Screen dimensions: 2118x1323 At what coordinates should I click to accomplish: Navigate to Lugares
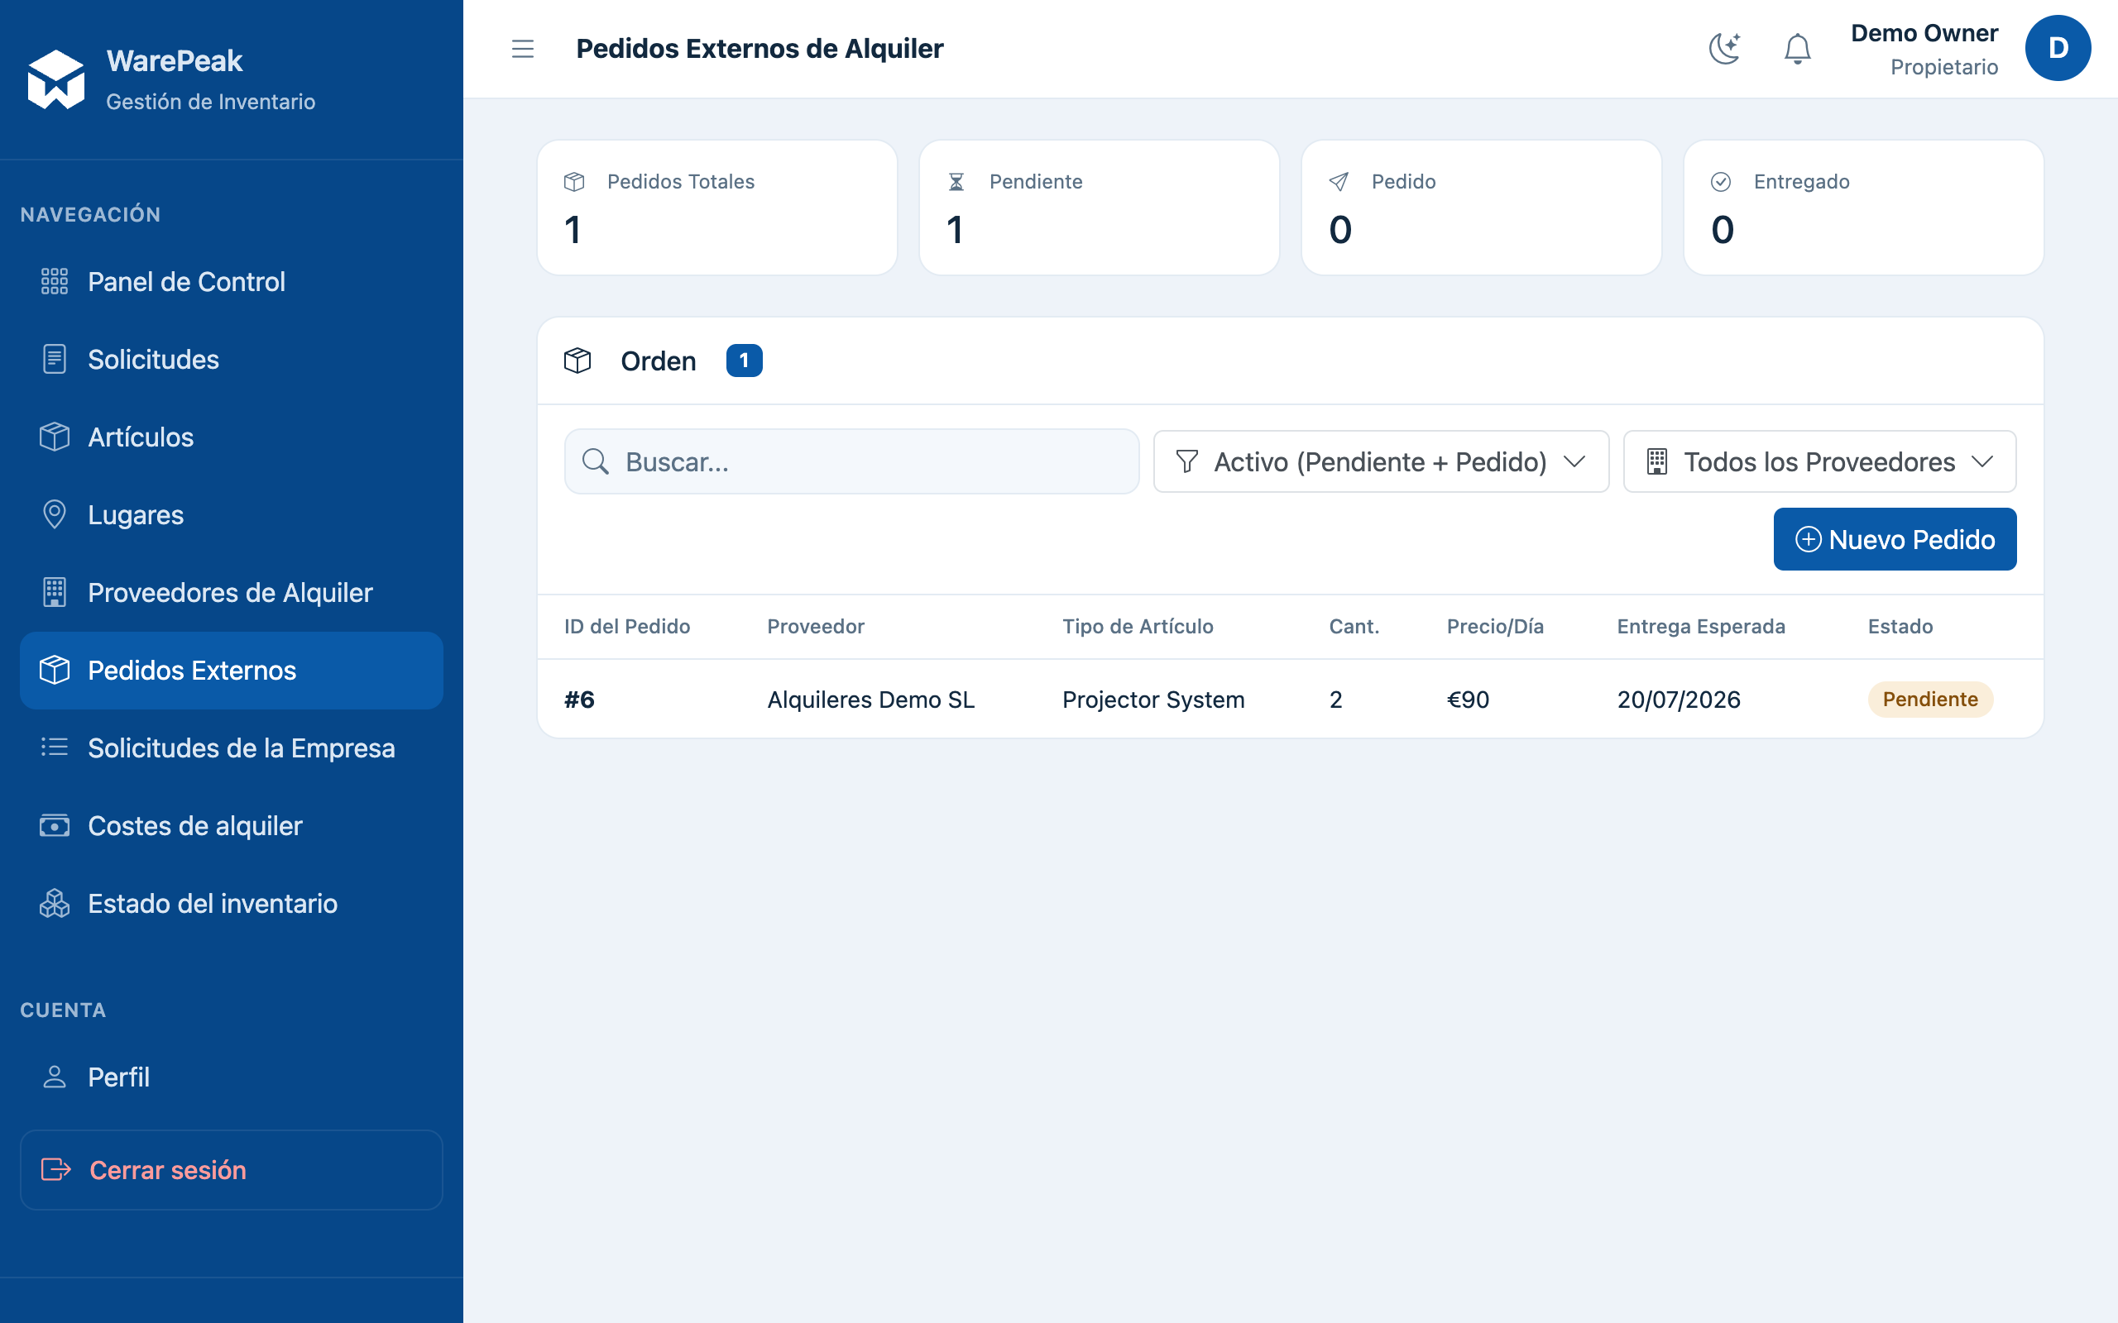[231, 514]
